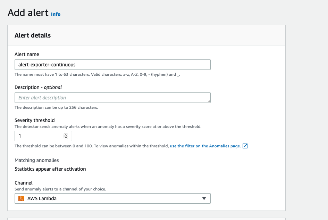Screen dimensions: 328x220
Task: Click the Channel label
Action: (24, 183)
